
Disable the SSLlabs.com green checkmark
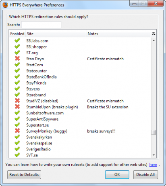point(17,40)
